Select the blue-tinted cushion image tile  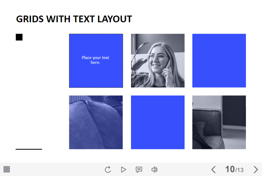tap(95, 122)
